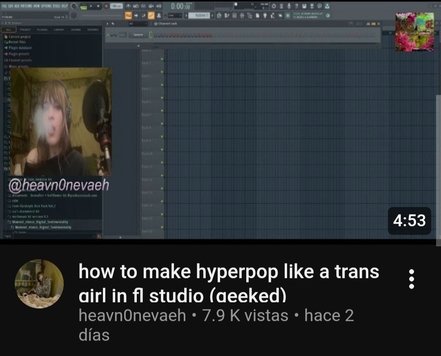
Task: Click the microphone audio recording icon
Action: [289, 6]
